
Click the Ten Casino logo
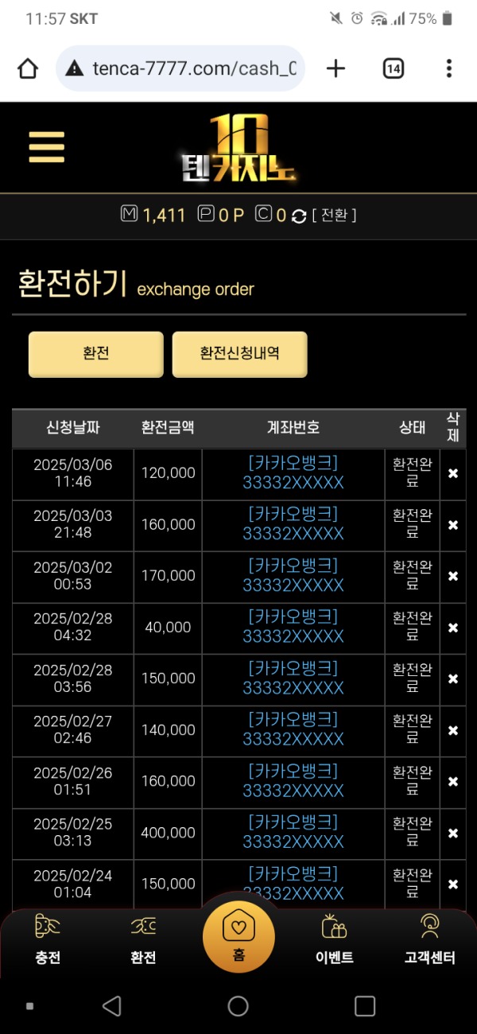tap(238, 147)
